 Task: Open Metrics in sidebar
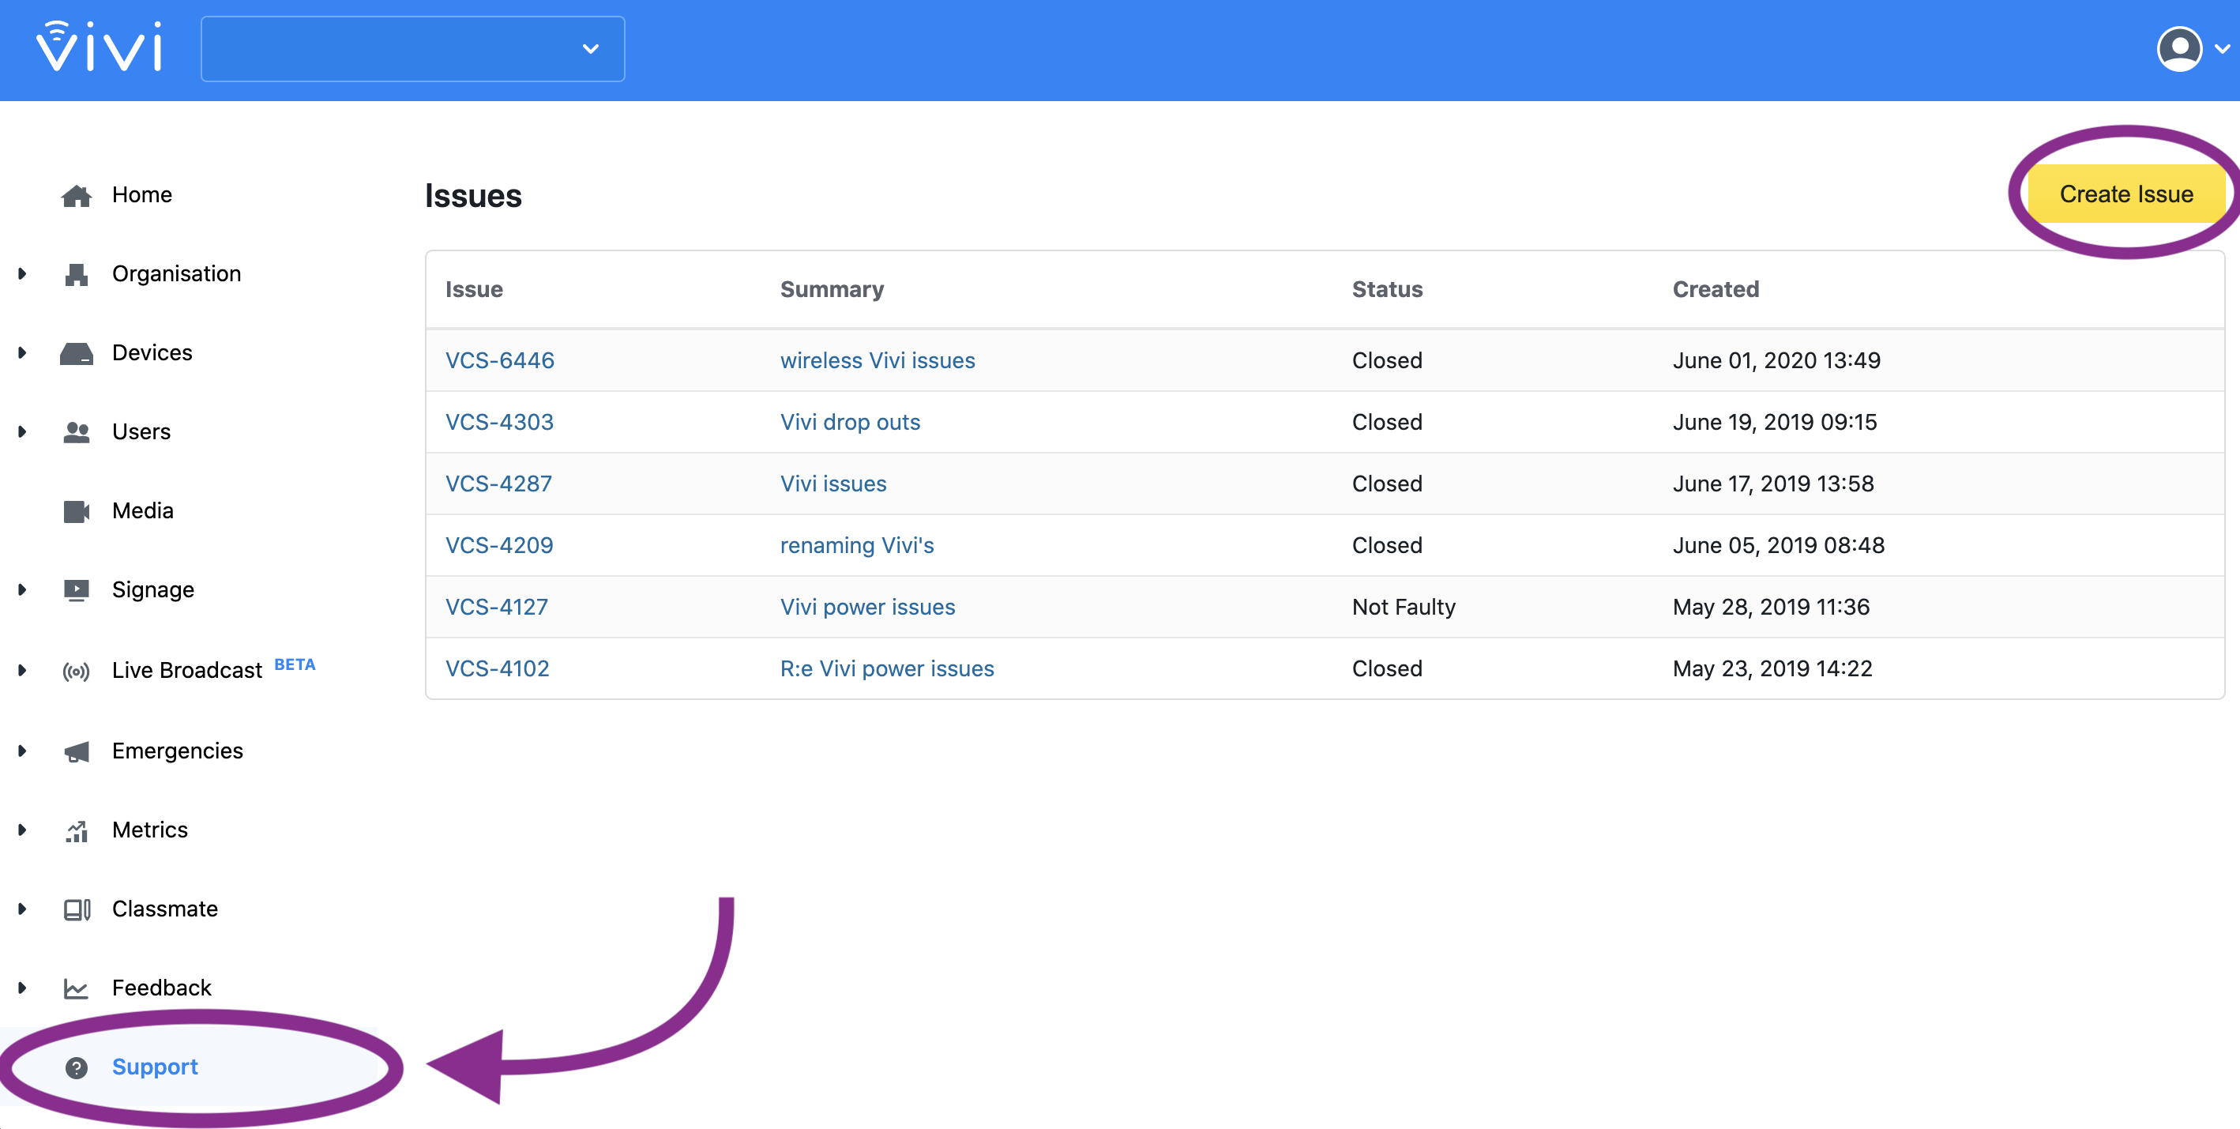149,830
